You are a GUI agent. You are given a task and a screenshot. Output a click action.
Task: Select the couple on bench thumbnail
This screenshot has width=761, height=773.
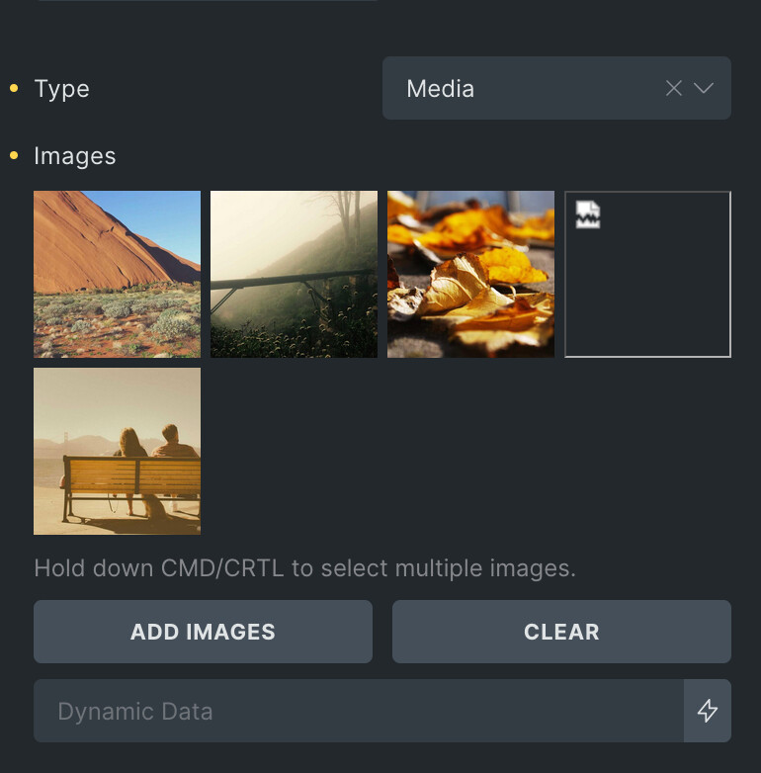pos(117,451)
